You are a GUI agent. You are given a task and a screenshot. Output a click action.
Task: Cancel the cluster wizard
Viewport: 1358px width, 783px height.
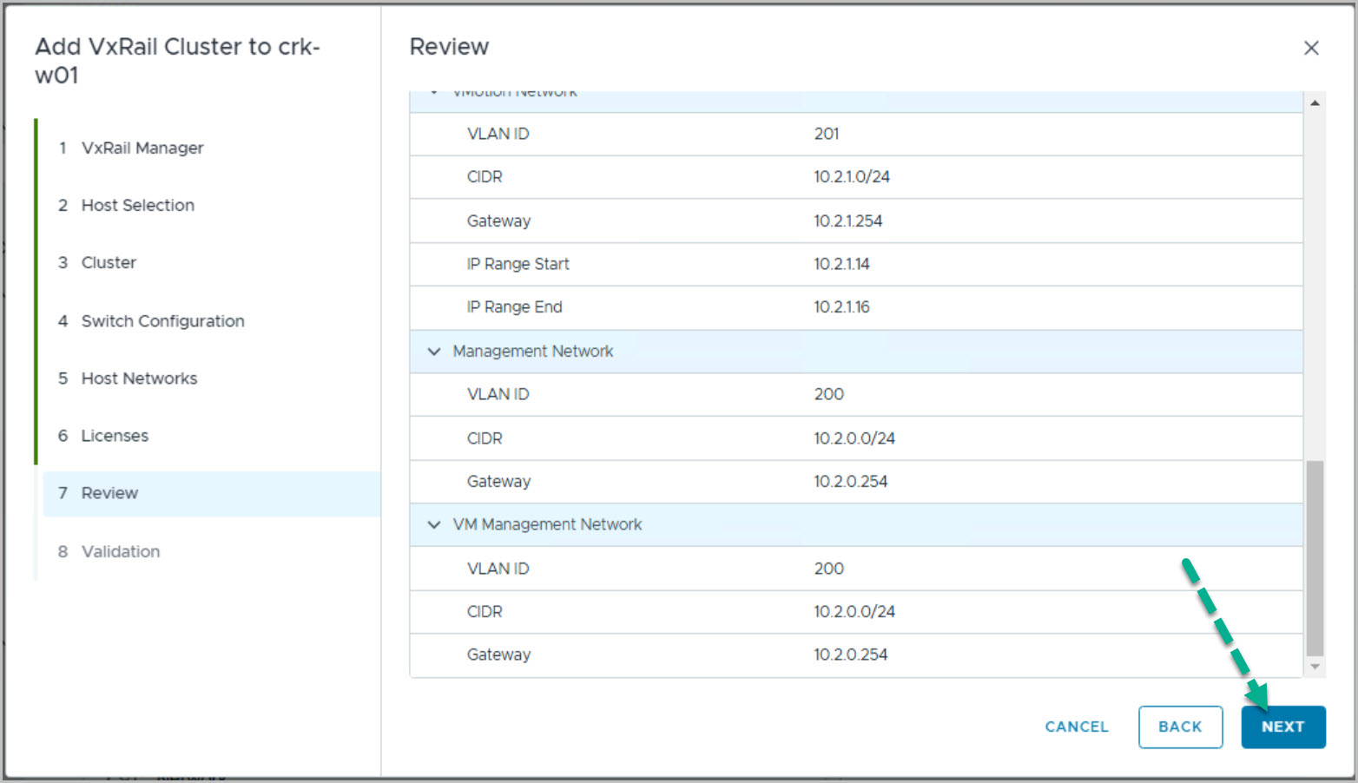(1076, 727)
